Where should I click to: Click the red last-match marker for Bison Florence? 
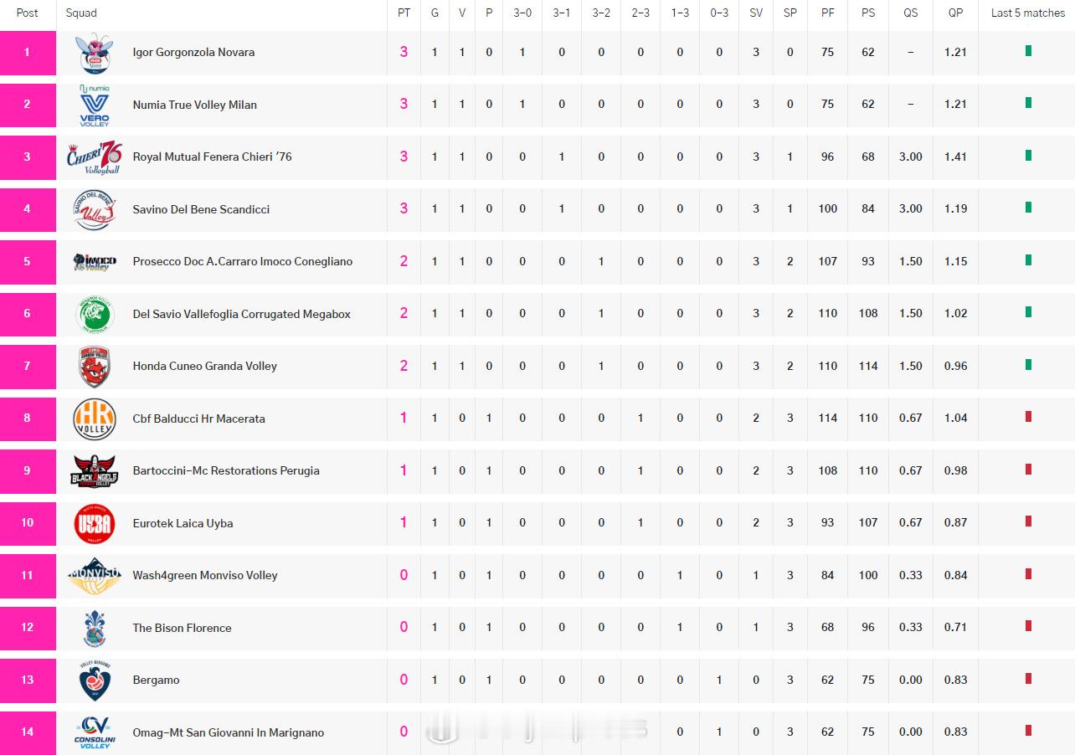click(x=1028, y=626)
